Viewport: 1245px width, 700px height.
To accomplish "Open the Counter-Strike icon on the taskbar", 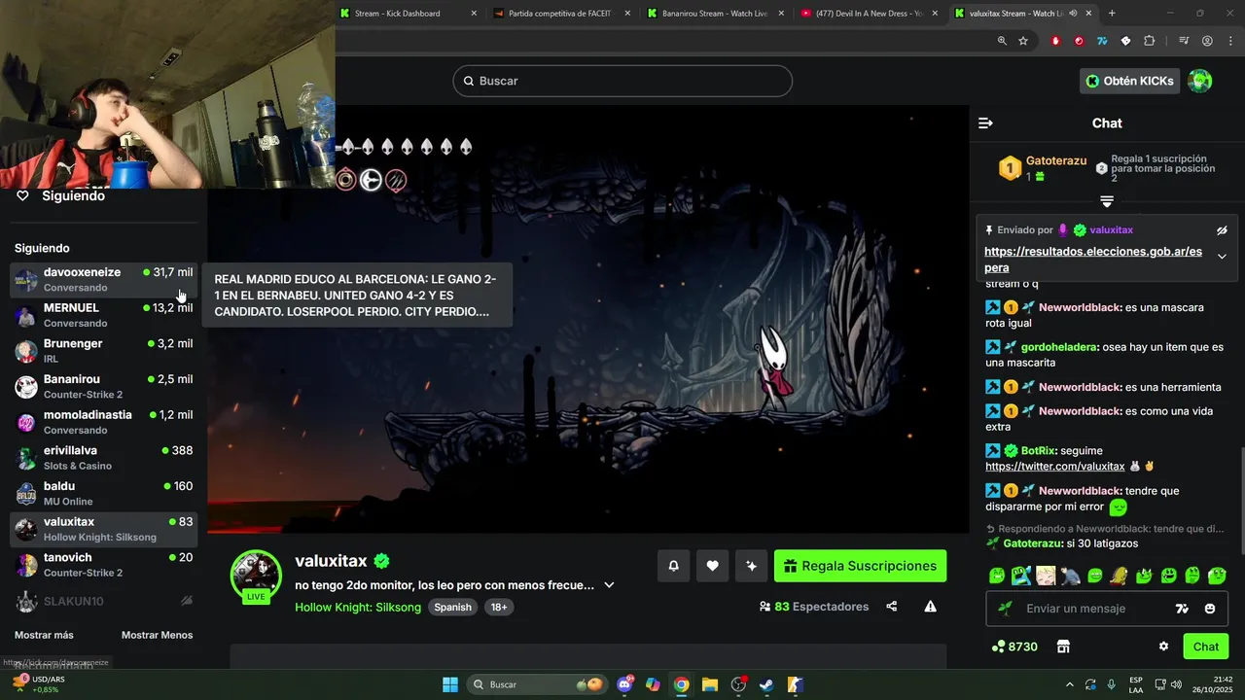I will coord(795,684).
